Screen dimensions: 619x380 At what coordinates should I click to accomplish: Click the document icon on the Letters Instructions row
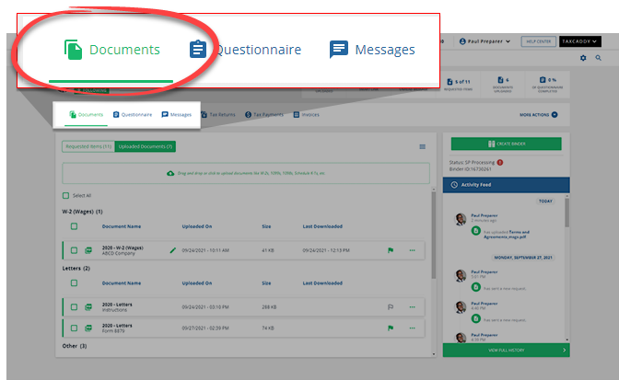pos(88,307)
